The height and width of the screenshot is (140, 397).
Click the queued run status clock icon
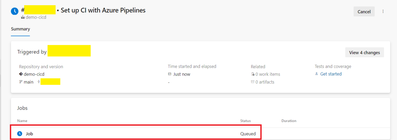[15, 11]
